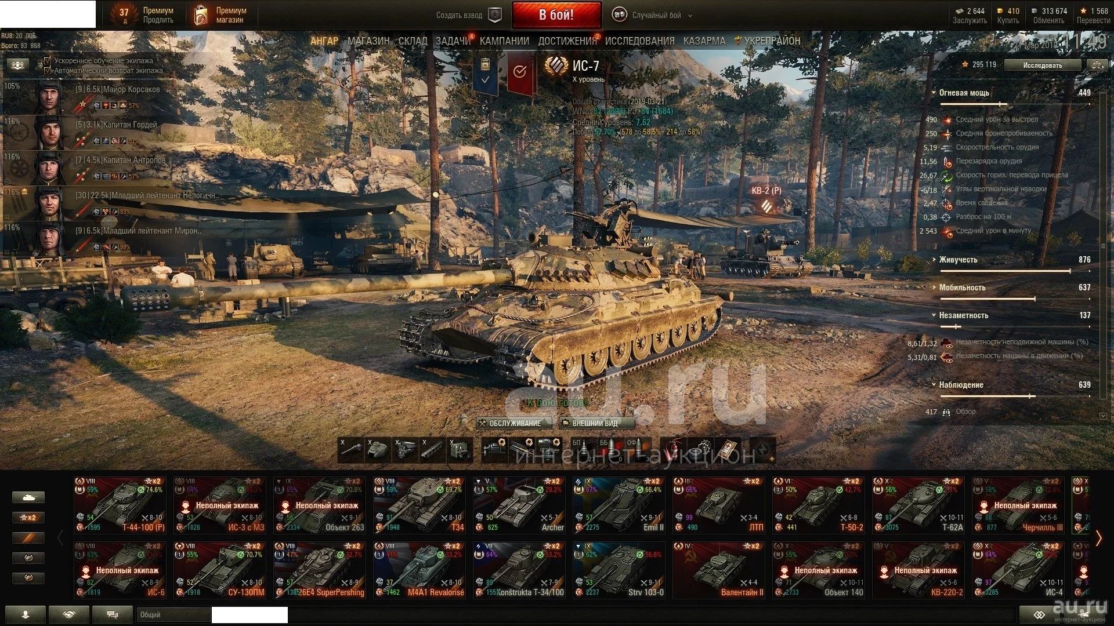Image resolution: width=1114 pixels, height=626 pixels.
Task: Toggle automatic crew return checkbox
Action: pyautogui.click(x=48, y=70)
